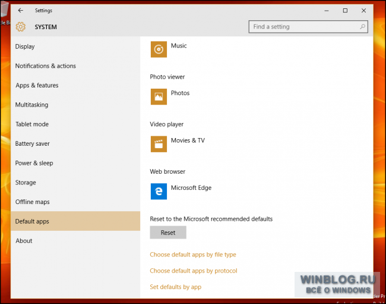Click the System gear icon
The width and height of the screenshot is (386, 304).
click(x=21, y=27)
